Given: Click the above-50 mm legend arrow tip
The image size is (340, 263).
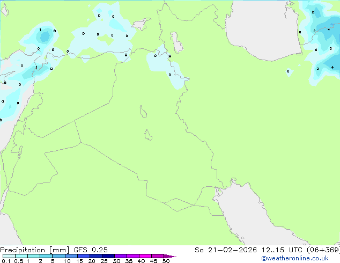Looking at the screenshot, I should coord(170,256).
